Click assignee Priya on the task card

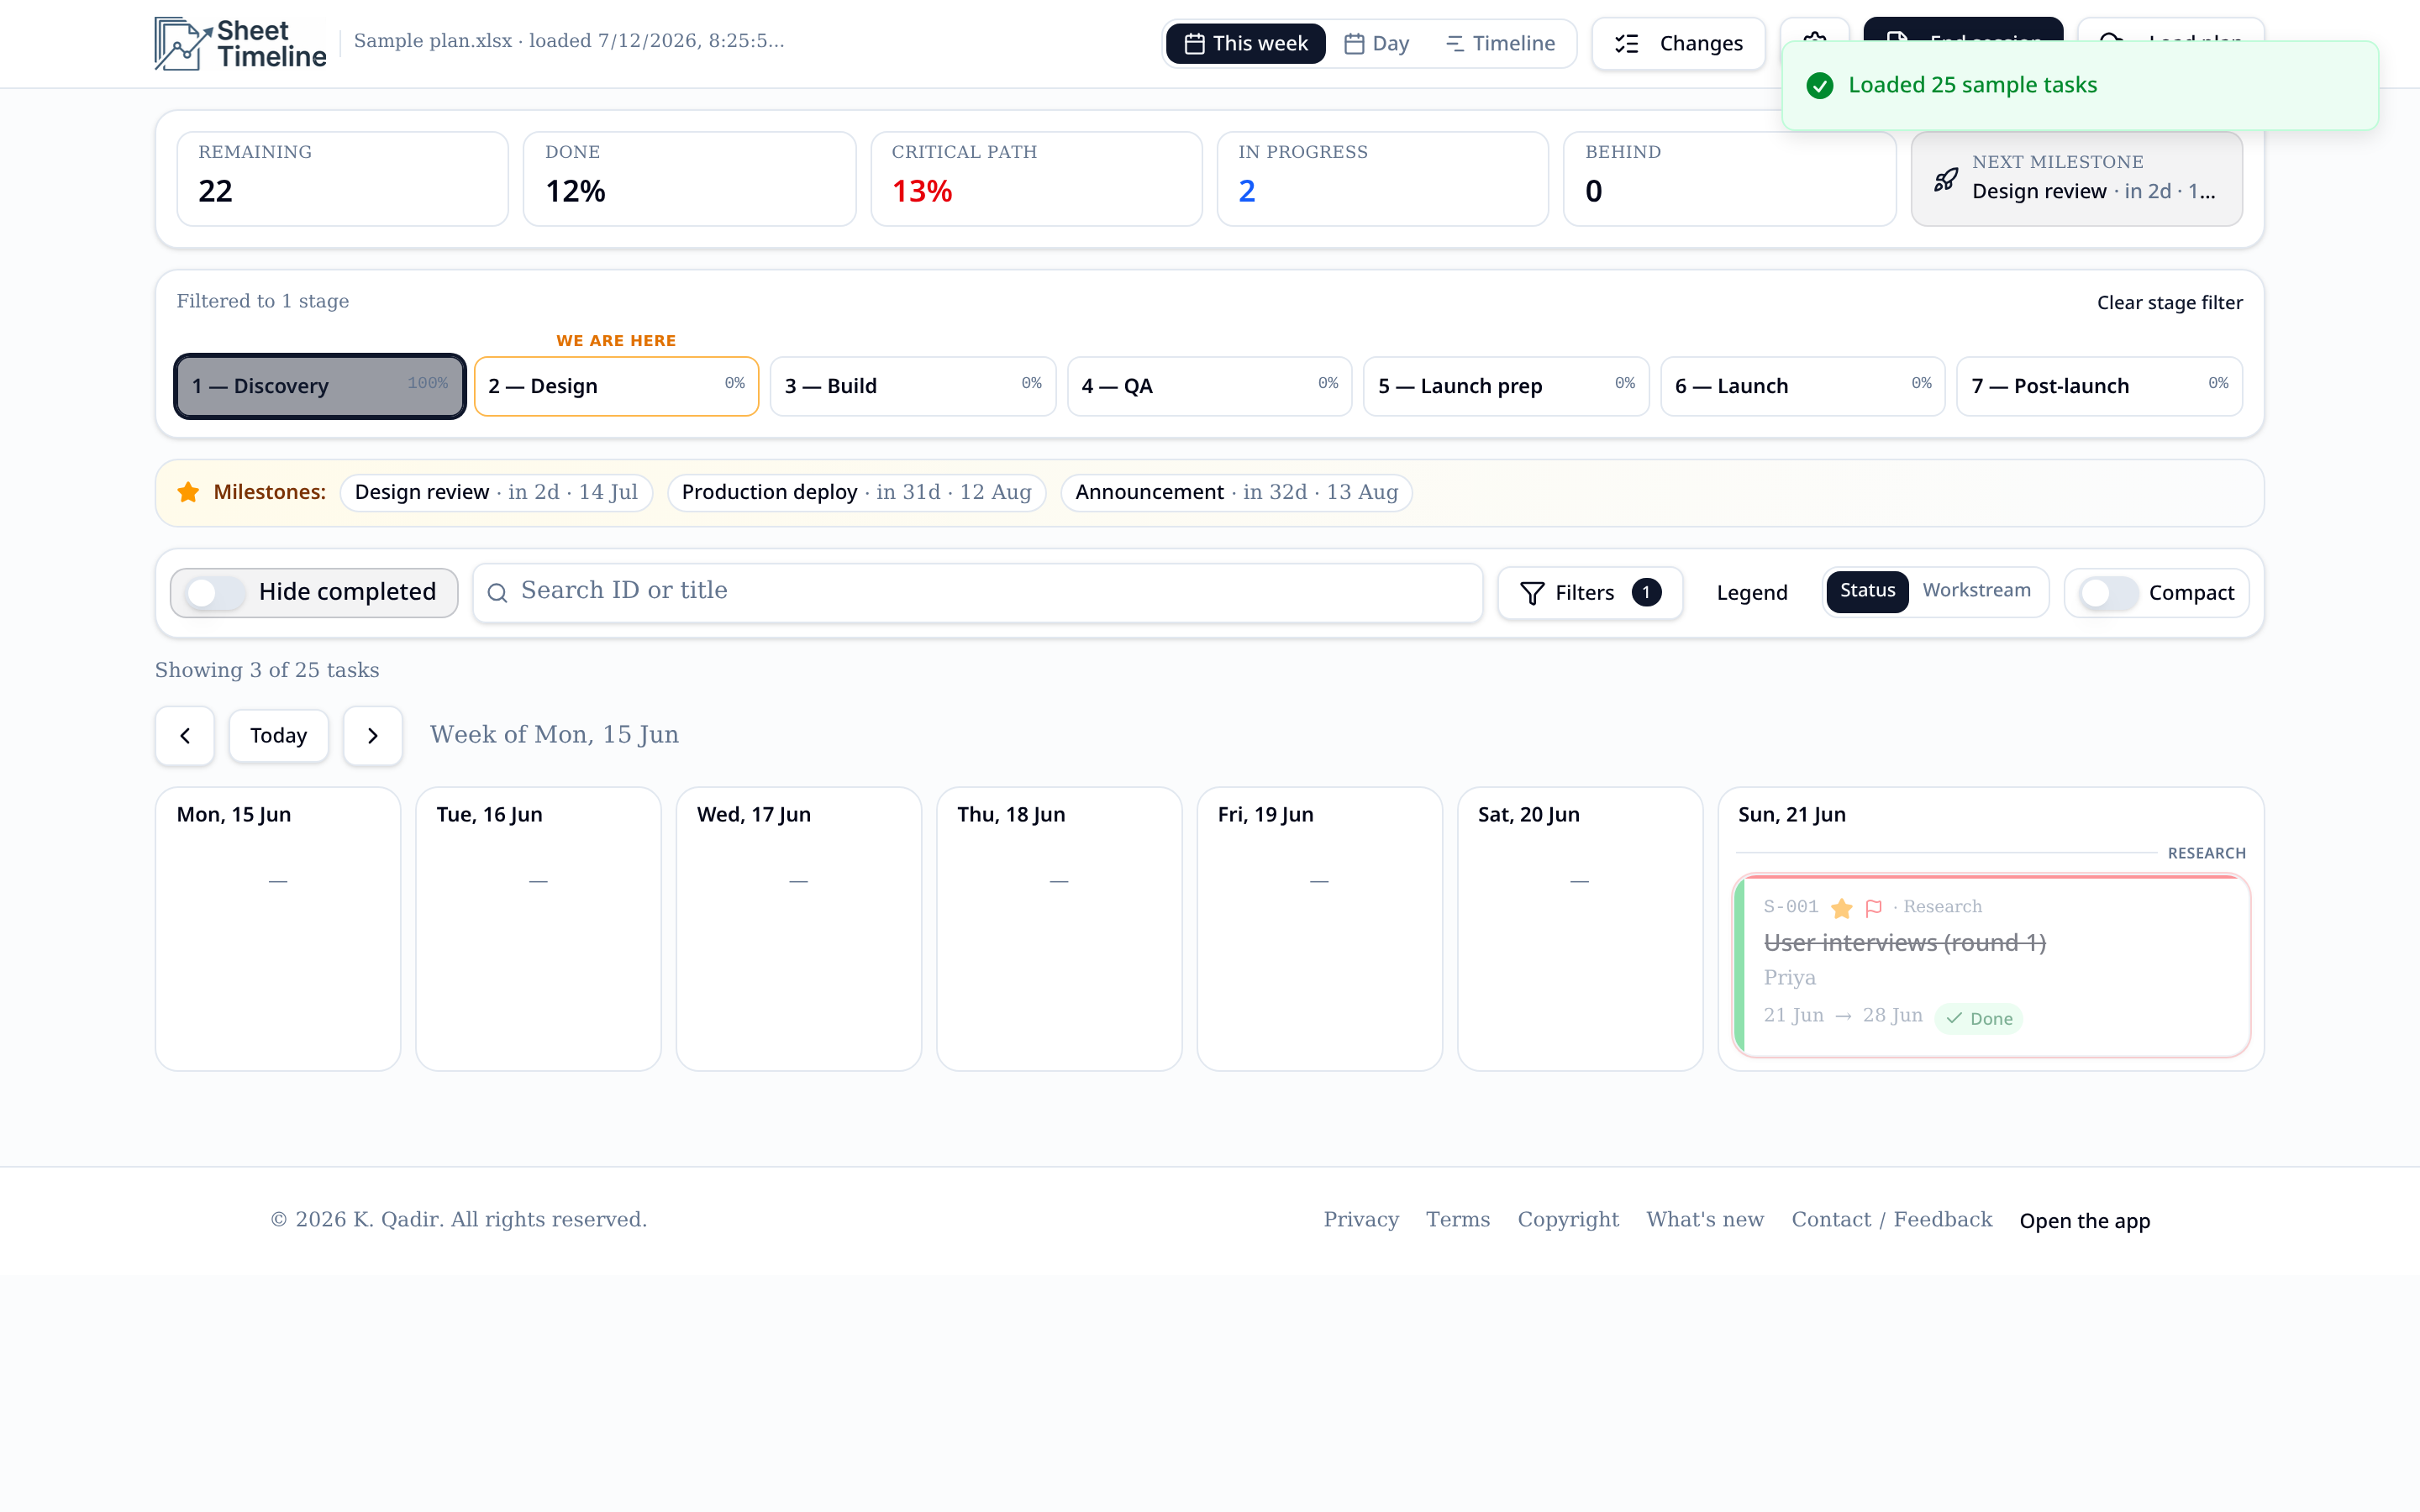(x=1789, y=978)
